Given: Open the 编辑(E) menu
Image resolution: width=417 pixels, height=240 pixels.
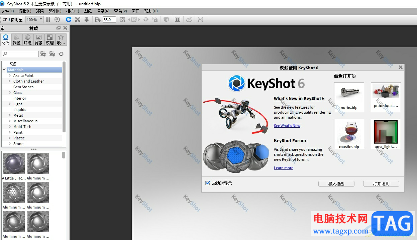Looking at the screenshot, I should point(25,11).
